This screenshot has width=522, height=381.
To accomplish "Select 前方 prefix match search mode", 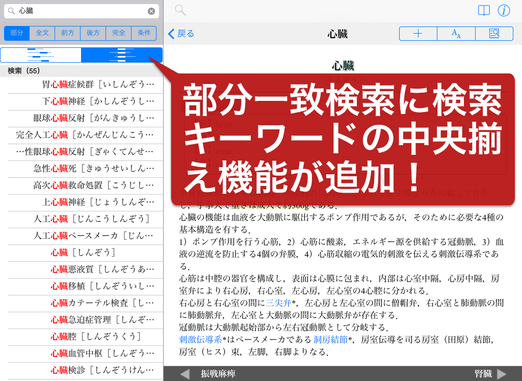I will pyautogui.click(x=68, y=33).
